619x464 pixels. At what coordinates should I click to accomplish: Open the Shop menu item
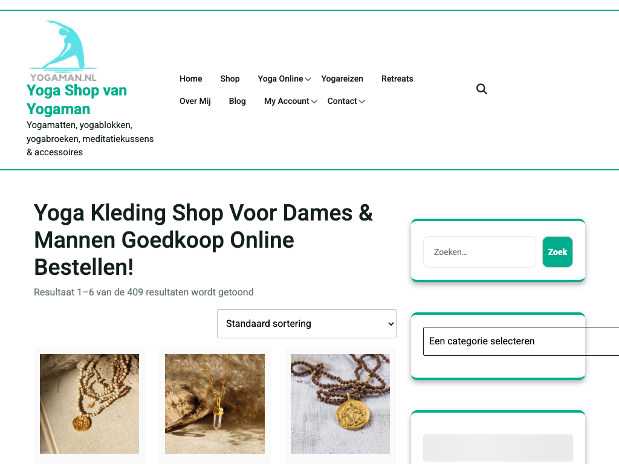point(230,79)
